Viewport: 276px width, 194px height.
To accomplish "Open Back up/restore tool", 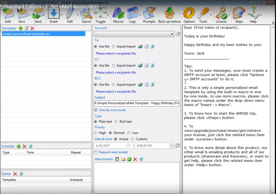I will pyautogui.click(x=169, y=16).
